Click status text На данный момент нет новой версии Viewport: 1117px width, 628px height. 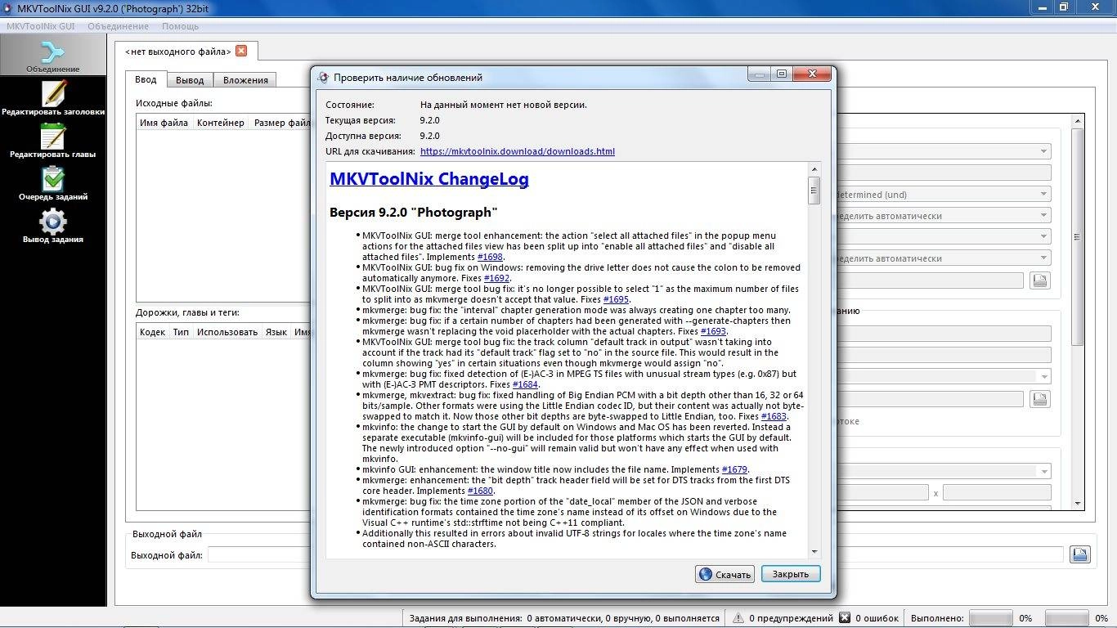tap(504, 105)
